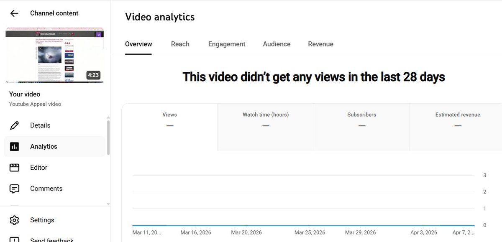Click the chart y-axis value 1
This screenshot has height=242, width=502.
485,209
